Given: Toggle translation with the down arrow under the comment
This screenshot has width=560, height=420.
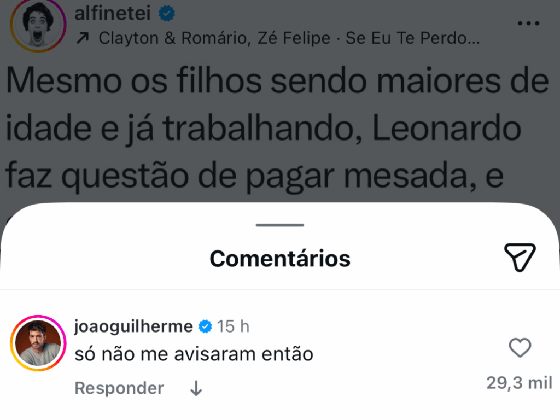Looking at the screenshot, I should point(195,388).
